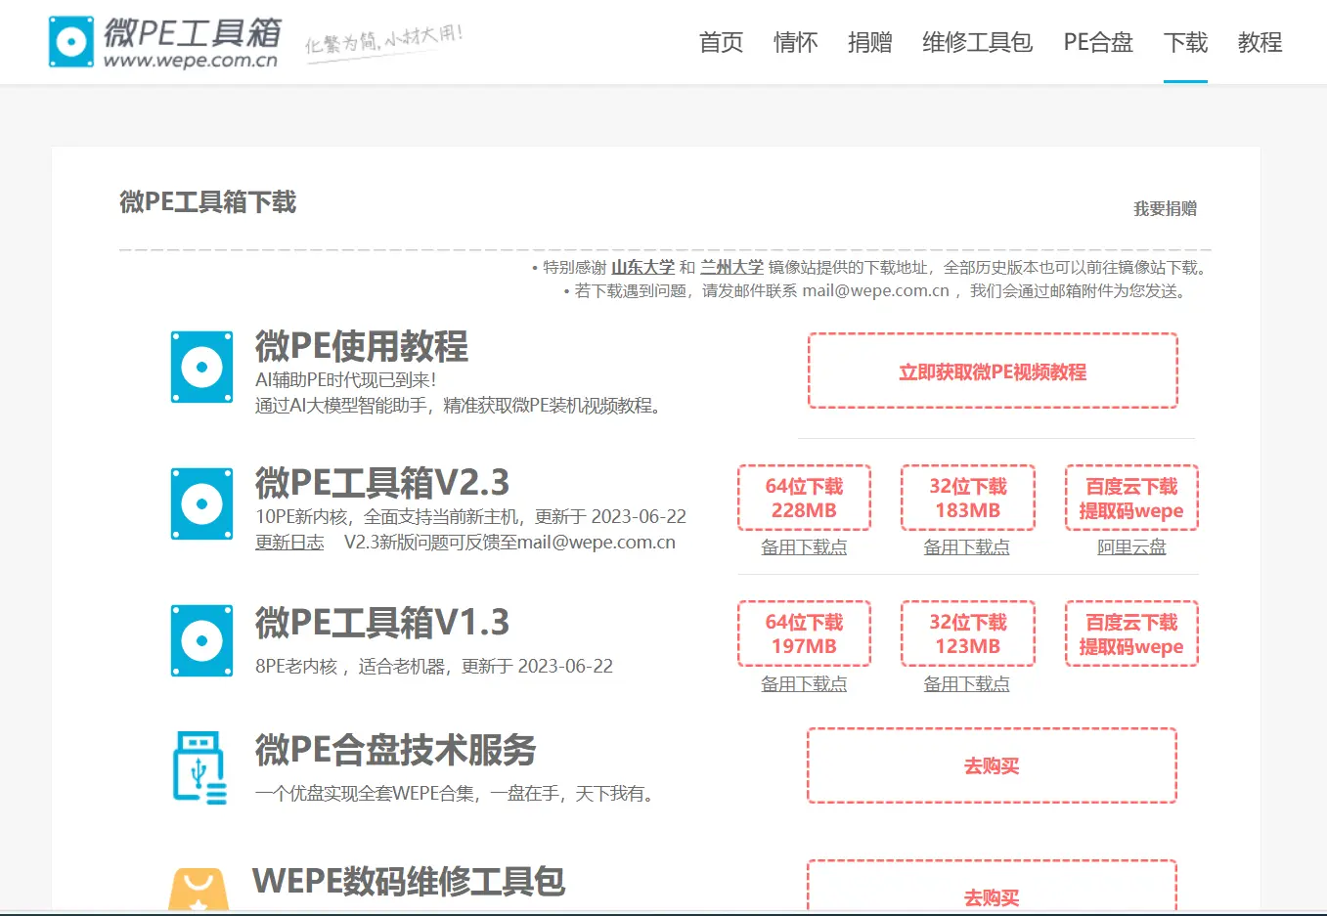Click the disc icon beside 微PE使用教程
The width and height of the screenshot is (1327, 916).
[202, 368]
